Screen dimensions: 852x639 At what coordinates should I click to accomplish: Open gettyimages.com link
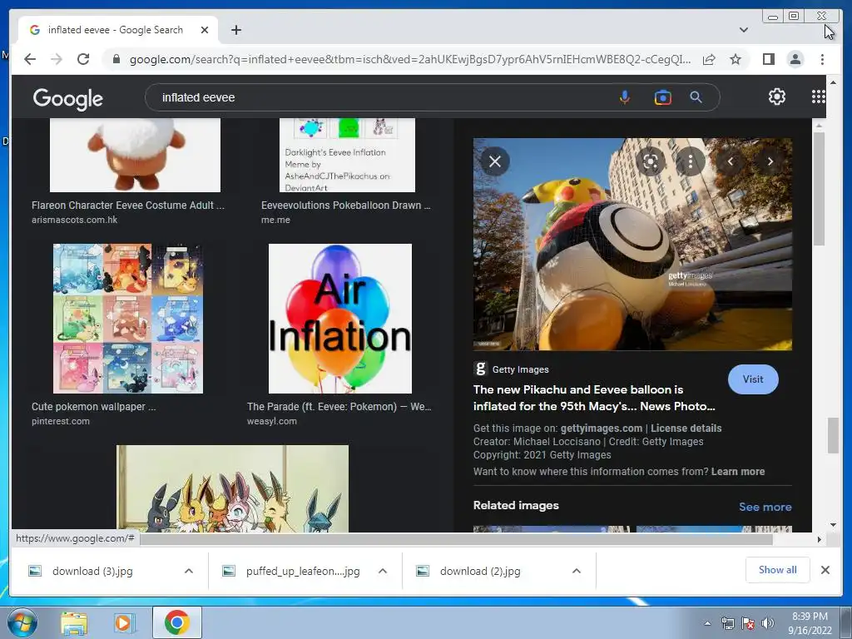[601, 428]
